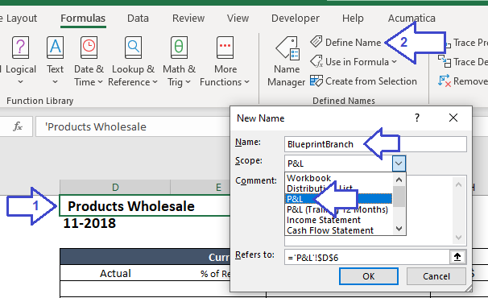The image size is (488, 298).
Task: Open the Text functions library
Action: (55, 60)
